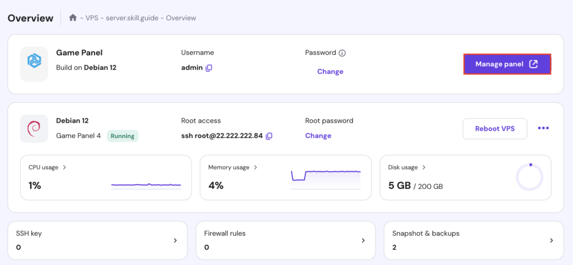Image resolution: width=573 pixels, height=265 pixels.
Task: Click the Game Panel logo icon
Action: 34,64
